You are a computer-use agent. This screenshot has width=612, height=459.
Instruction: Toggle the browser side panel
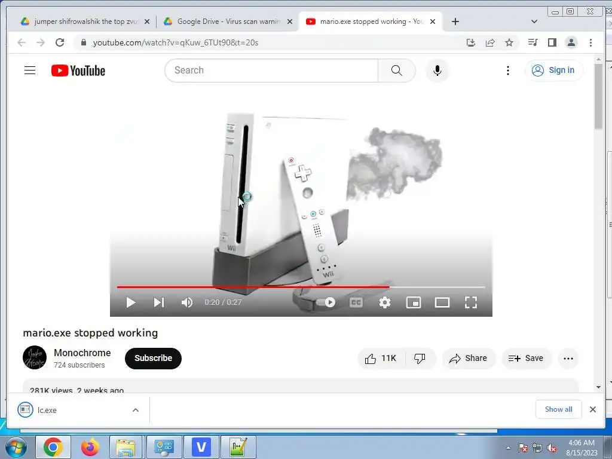(x=552, y=42)
